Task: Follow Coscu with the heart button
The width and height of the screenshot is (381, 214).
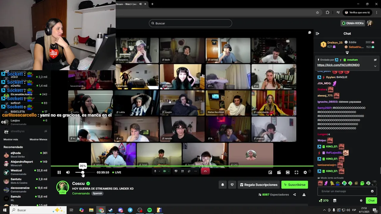Action: 232,185
